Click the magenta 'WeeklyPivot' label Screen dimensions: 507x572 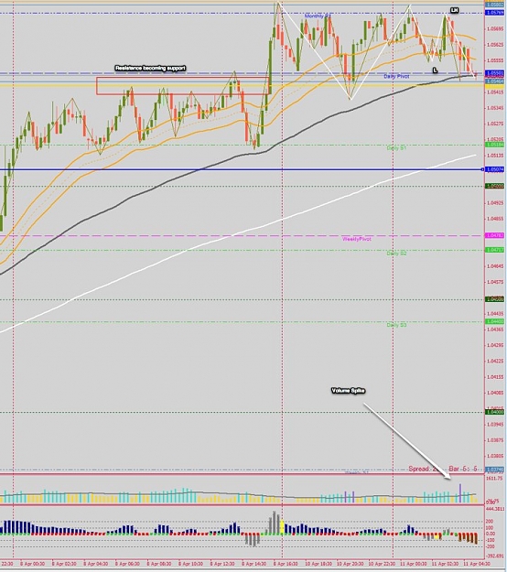[357, 239]
